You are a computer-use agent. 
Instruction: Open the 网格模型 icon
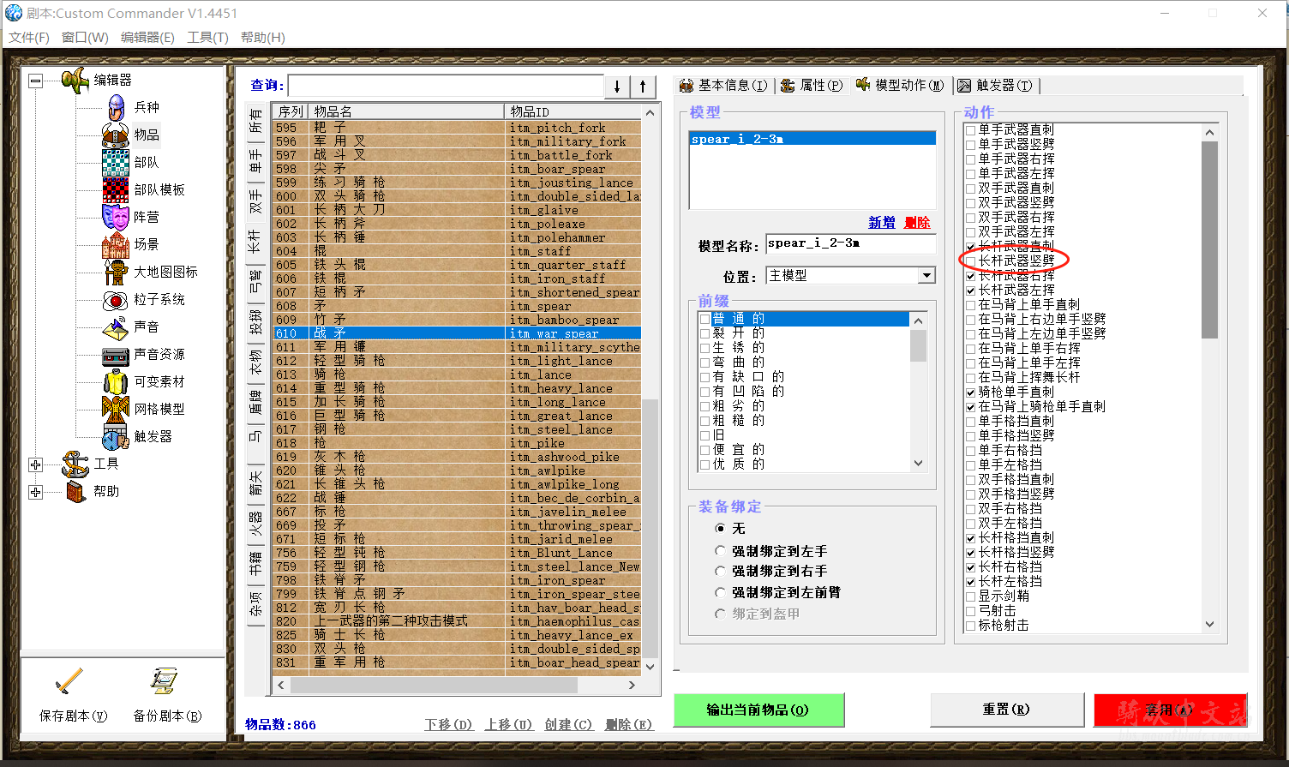(116, 409)
